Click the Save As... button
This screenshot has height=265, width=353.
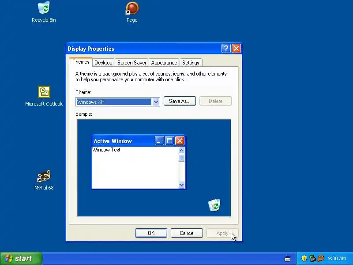[x=180, y=101]
